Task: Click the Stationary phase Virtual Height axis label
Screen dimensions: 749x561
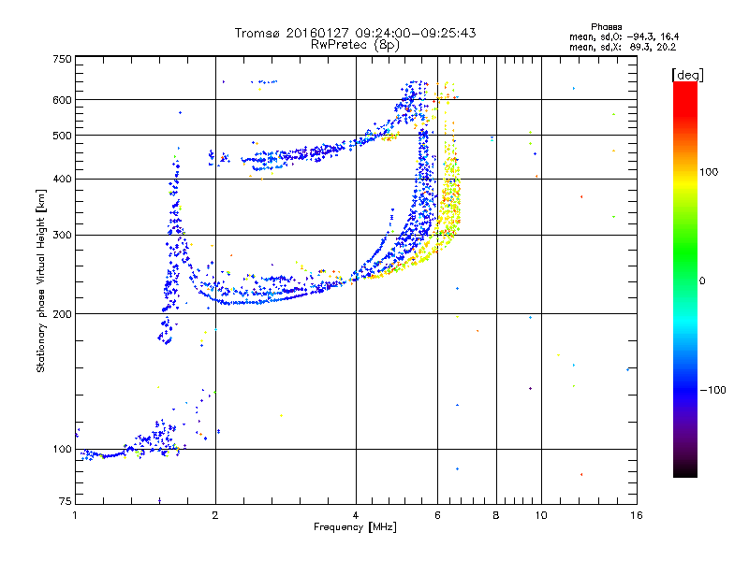Action: click(x=40, y=280)
